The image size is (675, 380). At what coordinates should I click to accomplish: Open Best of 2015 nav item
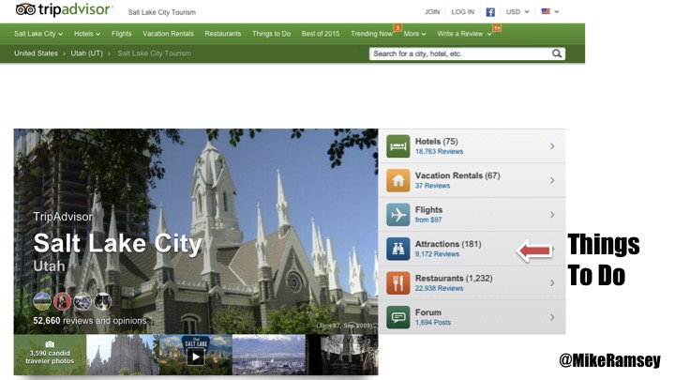point(321,34)
